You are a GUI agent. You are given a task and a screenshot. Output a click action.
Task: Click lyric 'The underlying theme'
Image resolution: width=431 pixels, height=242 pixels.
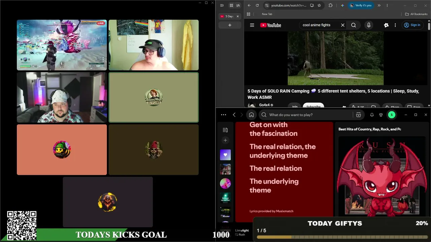pos(274,186)
